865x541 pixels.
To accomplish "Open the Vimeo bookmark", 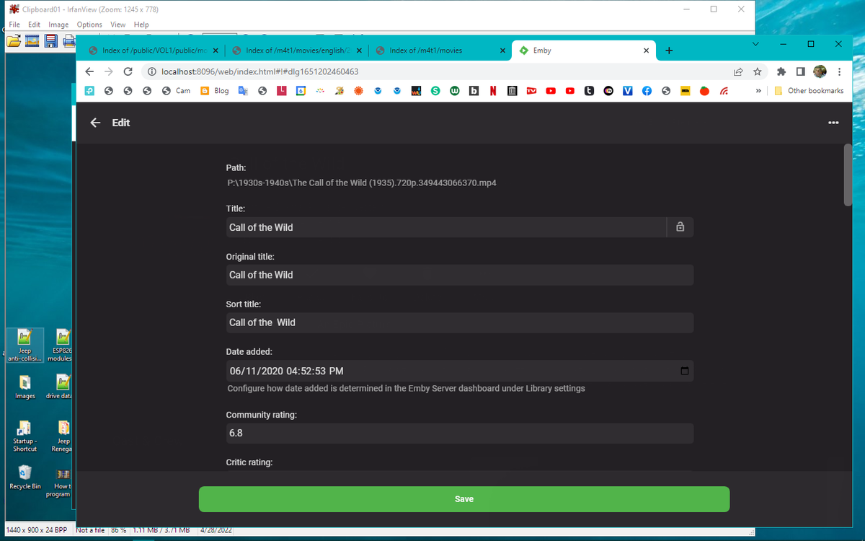I will coord(627,91).
